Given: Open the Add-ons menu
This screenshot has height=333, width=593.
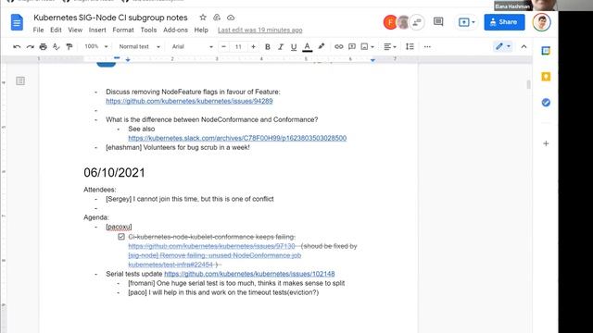Looking at the screenshot, I should [175, 30].
